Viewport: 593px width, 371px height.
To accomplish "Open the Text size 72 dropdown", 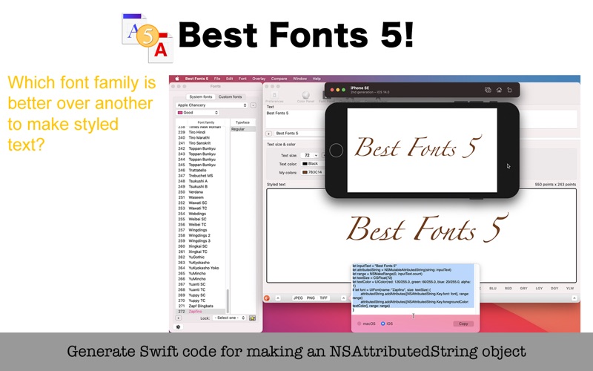I will click(310, 155).
